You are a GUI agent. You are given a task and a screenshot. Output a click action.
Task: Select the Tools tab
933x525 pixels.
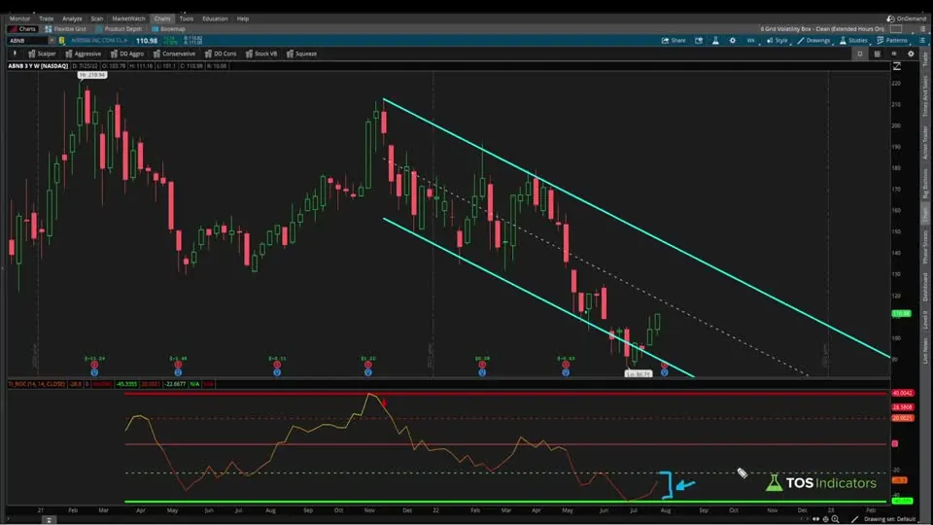click(187, 18)
